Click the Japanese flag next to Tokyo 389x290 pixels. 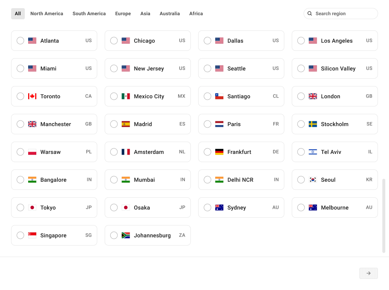[x=31, y=207]
